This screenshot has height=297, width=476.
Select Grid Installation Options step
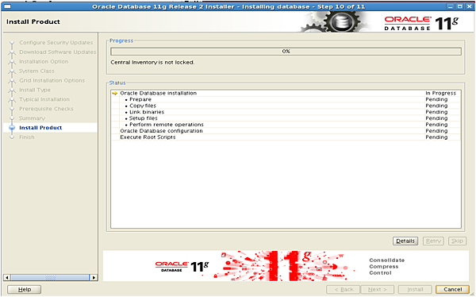pos(52,80)
